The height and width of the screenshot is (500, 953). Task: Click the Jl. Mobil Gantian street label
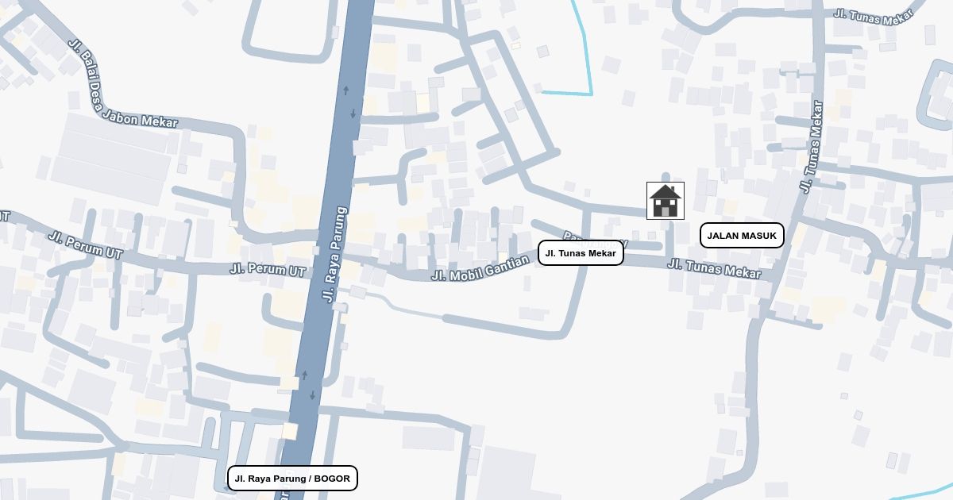pyautogui.click(x=480, y=267)
